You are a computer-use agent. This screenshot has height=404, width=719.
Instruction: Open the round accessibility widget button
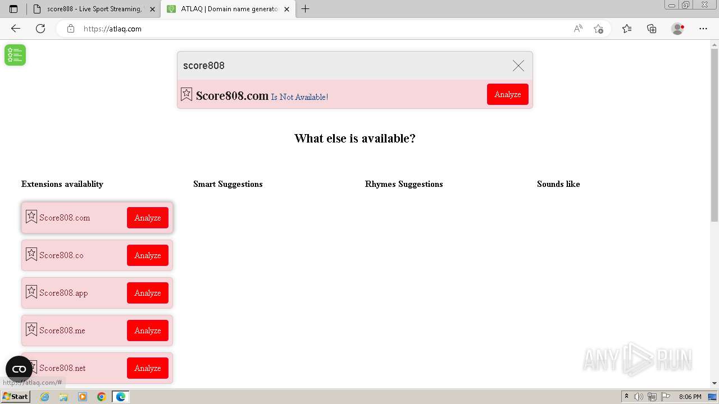click(x=19, y=369)
